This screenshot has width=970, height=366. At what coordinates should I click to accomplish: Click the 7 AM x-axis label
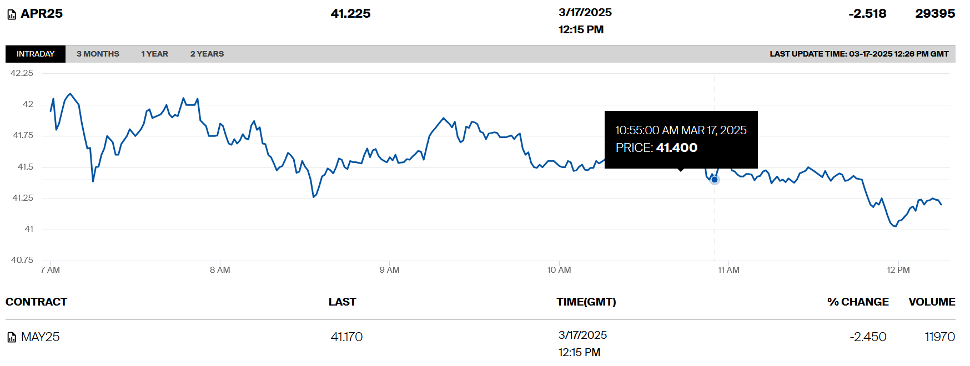[x=50, y=270]
